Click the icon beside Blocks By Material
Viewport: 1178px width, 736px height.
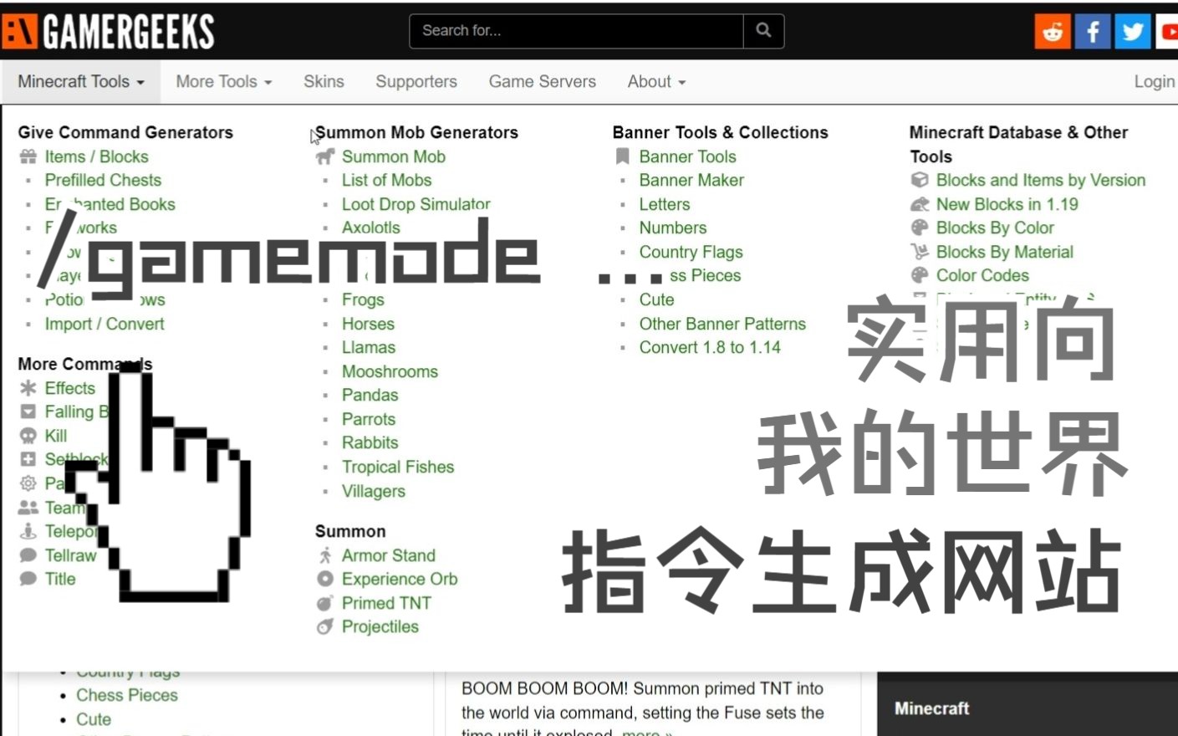tap(920, 252)
